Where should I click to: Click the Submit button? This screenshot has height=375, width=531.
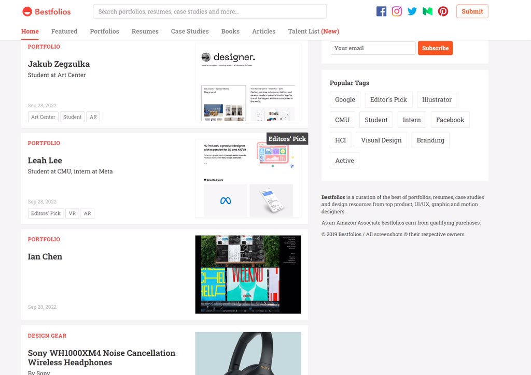pos(472,11)
